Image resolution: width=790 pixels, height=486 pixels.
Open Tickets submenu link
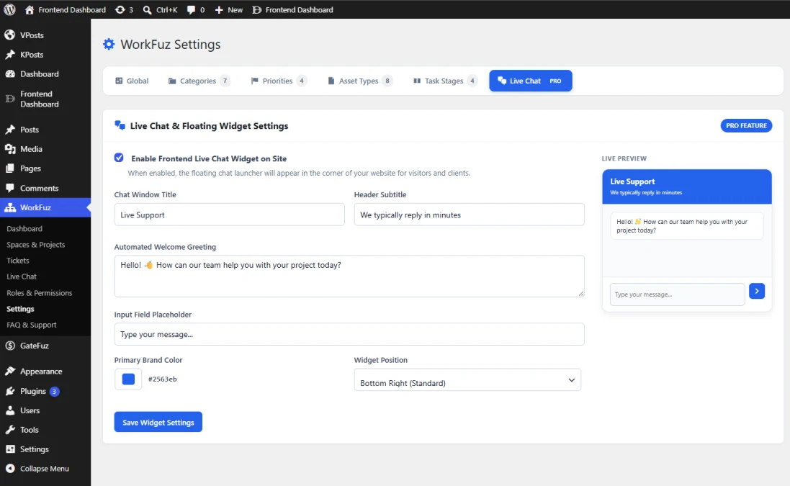pyautogui.click(x=17, y=261)
